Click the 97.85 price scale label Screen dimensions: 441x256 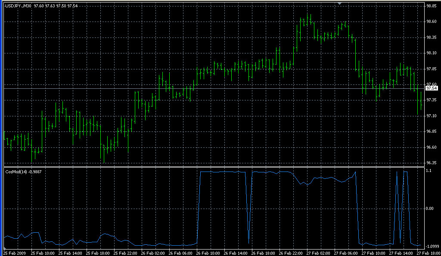tap(432, 69)
